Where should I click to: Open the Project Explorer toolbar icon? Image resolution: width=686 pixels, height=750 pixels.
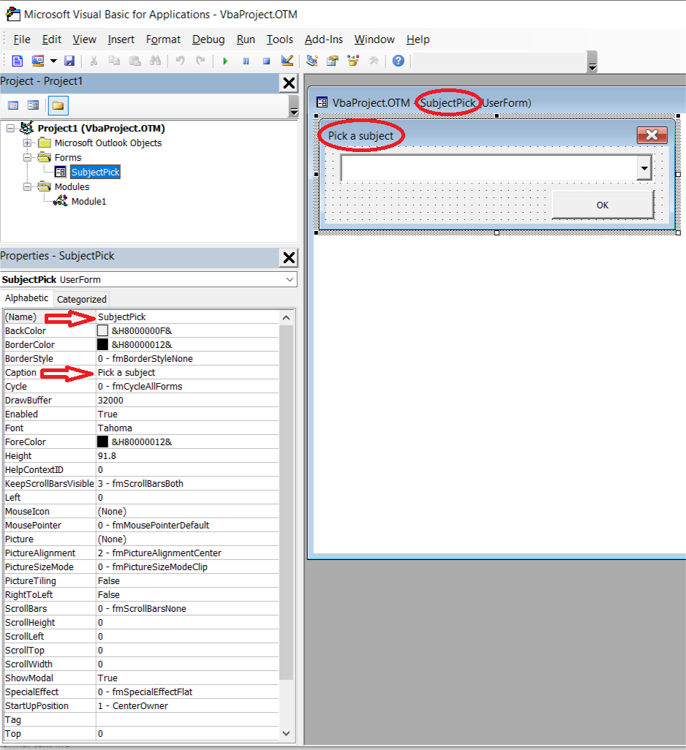312,61
